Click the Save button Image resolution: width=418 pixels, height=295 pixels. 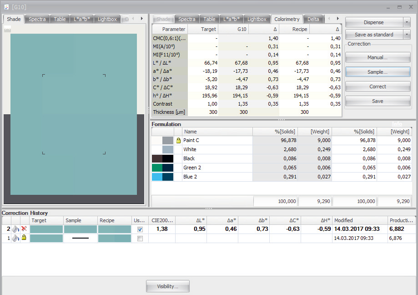coord(378,101)
